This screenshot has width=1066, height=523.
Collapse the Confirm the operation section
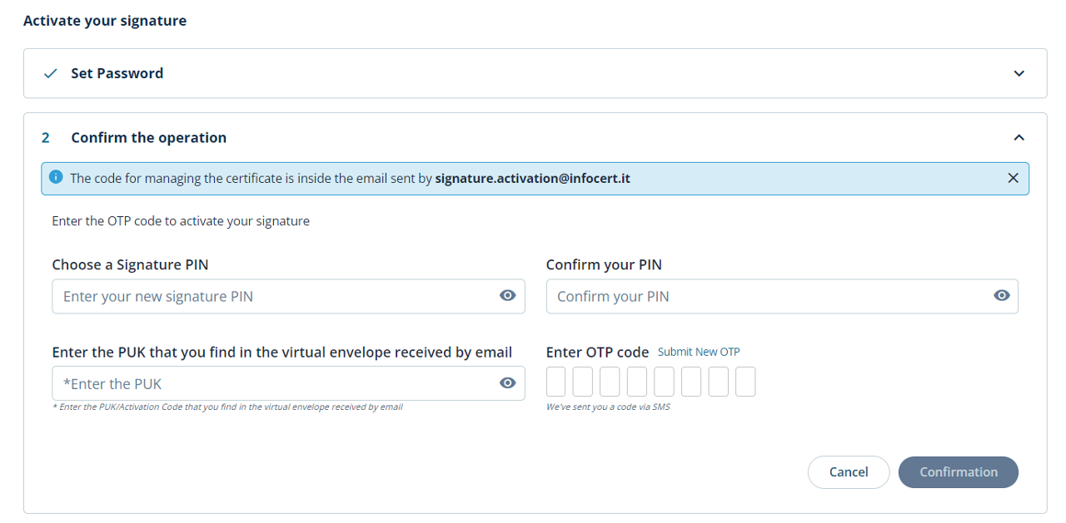click(x=1019, y=137)
